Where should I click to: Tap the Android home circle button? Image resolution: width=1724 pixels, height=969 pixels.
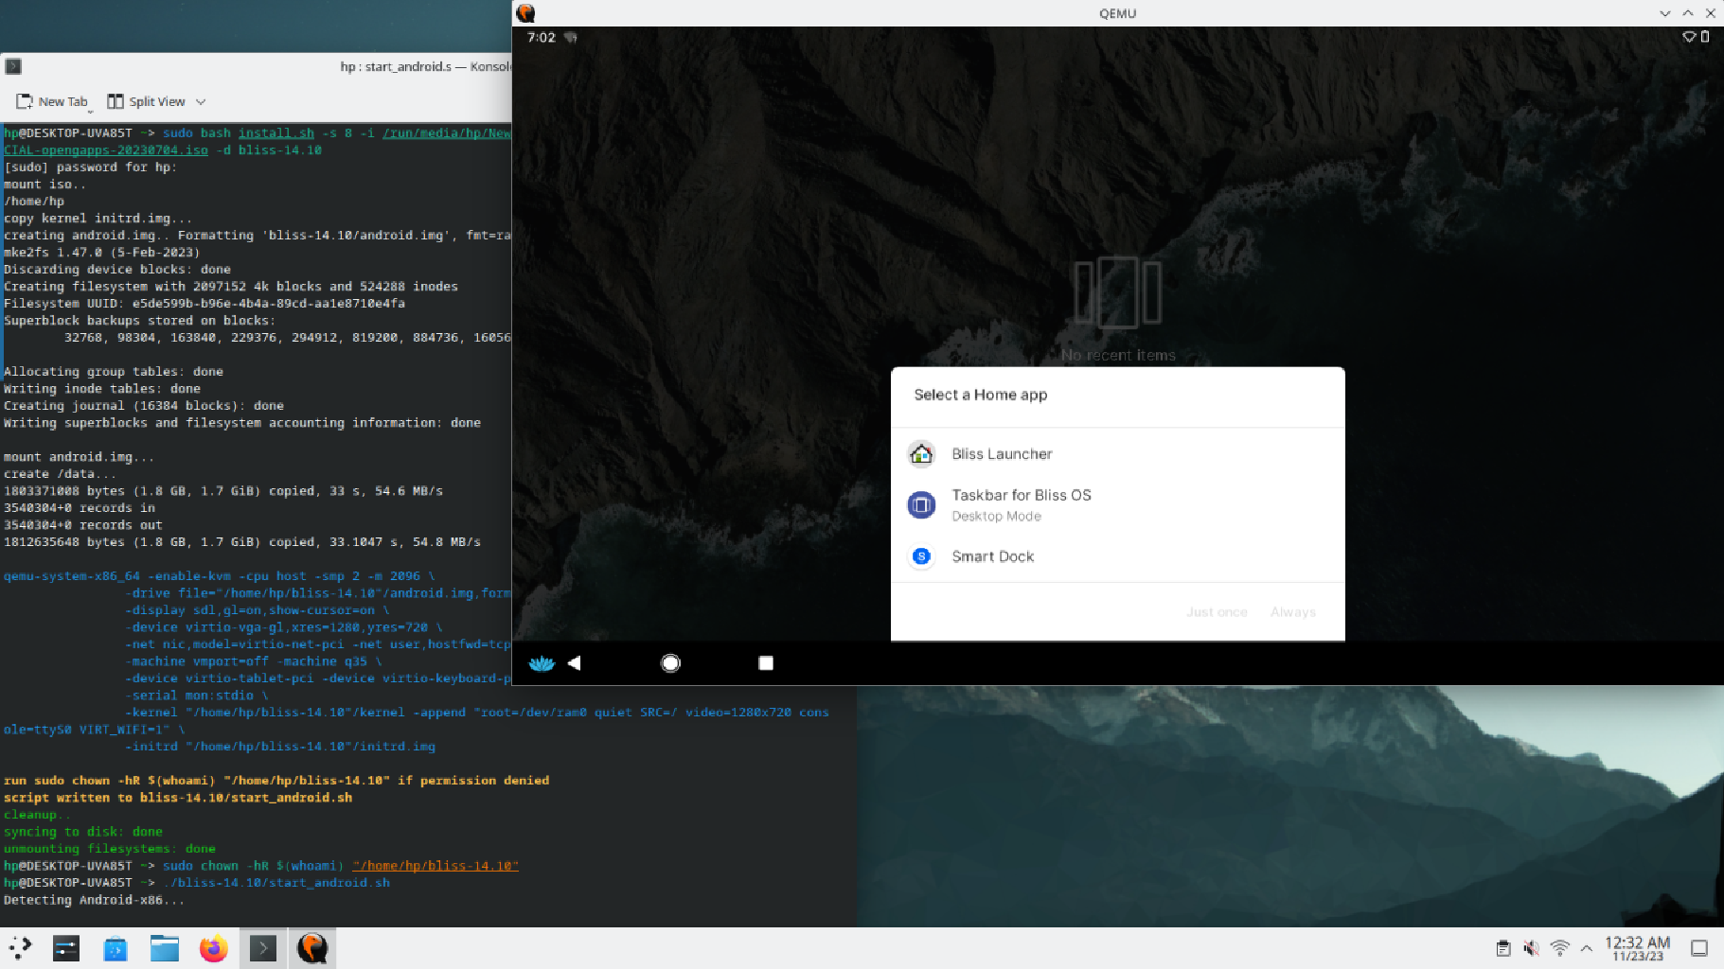[670, 663]
